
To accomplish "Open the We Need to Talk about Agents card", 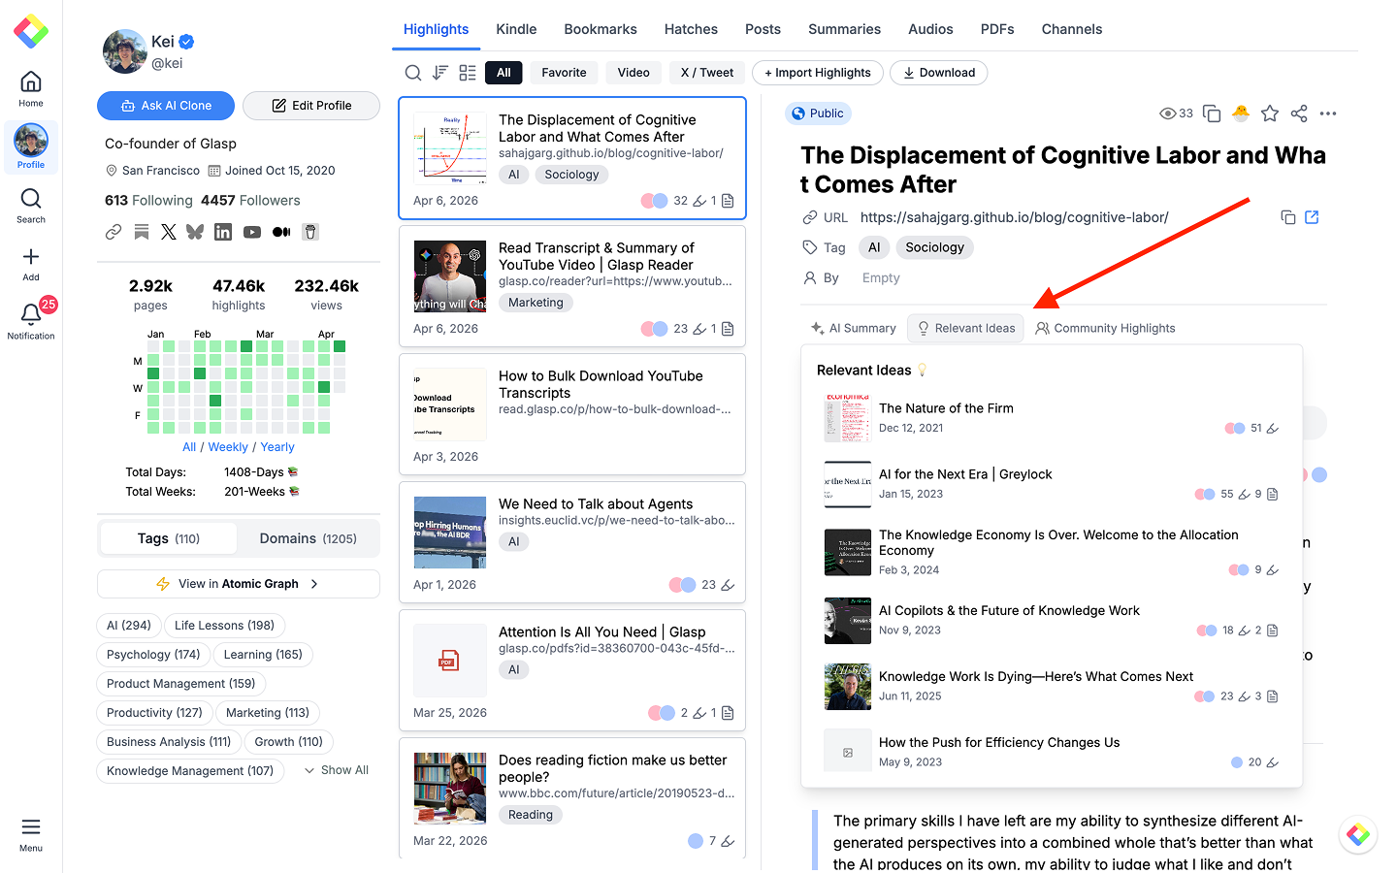I will [572, 542].
